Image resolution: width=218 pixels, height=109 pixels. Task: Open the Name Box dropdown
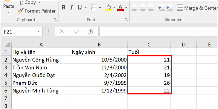(x=39, y=32)
